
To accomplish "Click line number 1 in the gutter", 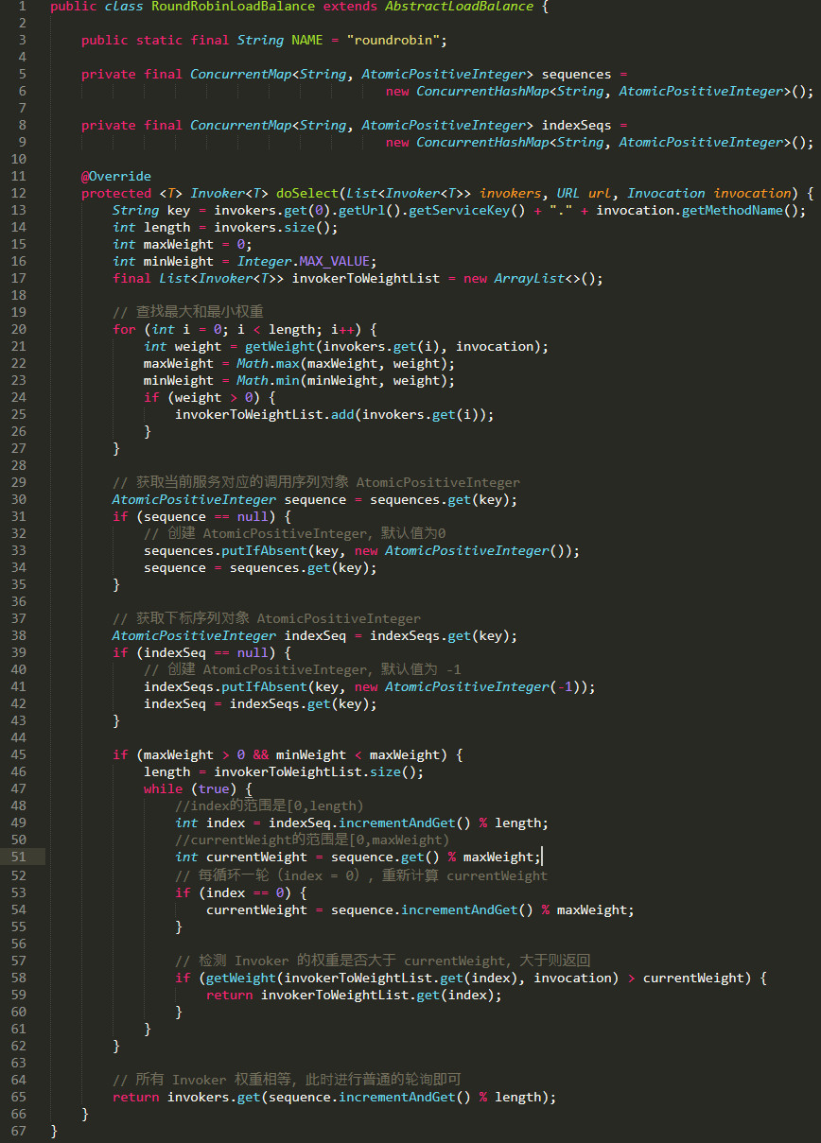I will 22,7.
